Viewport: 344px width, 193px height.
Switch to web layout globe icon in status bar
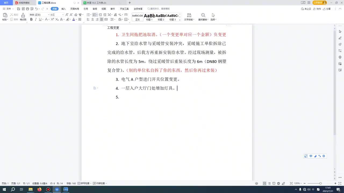click(278, 183)
